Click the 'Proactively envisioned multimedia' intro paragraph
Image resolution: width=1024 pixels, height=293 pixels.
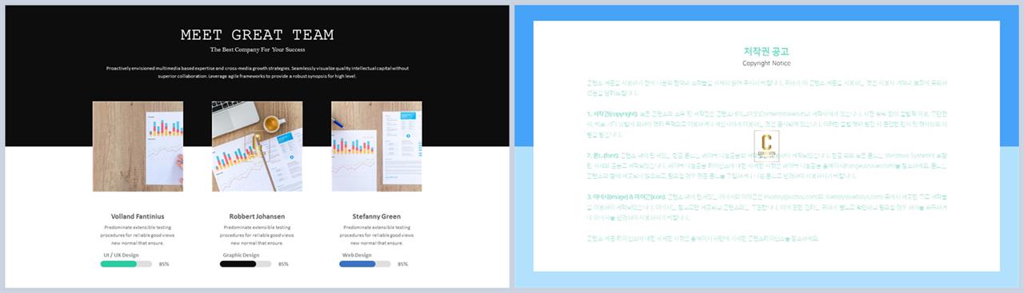[x=257, y=72]
